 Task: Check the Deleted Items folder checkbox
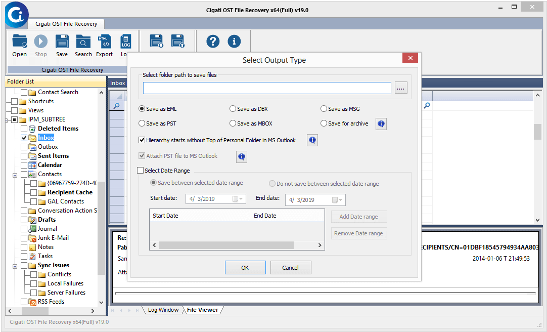click(24, 129)
